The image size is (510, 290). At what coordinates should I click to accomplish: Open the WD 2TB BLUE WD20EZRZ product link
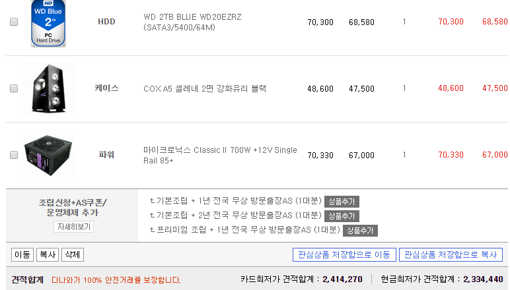192,22
